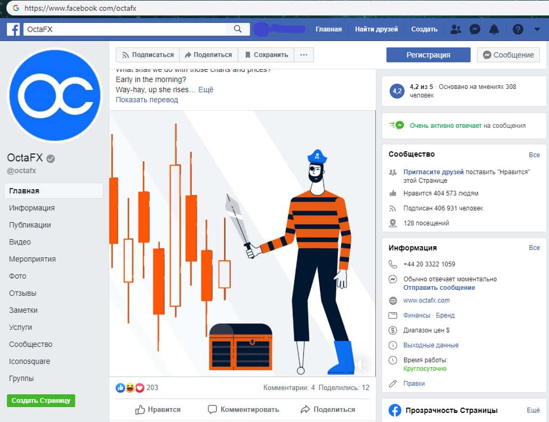Select Главная in the left sidebar

(x=54, y=191)
